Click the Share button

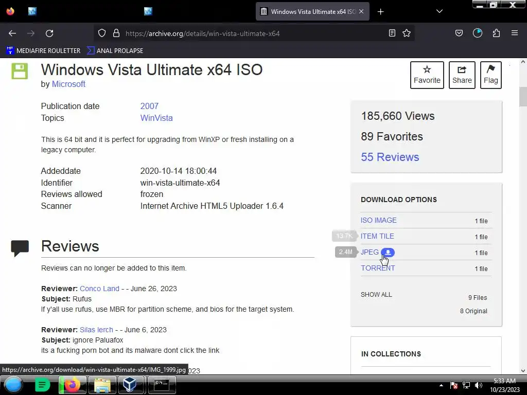click(x=462, y=75)
